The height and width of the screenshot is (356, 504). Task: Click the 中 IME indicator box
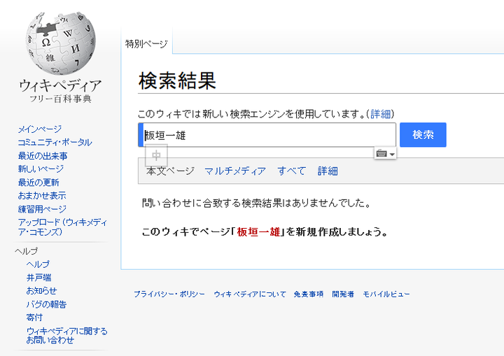[156, 155]
